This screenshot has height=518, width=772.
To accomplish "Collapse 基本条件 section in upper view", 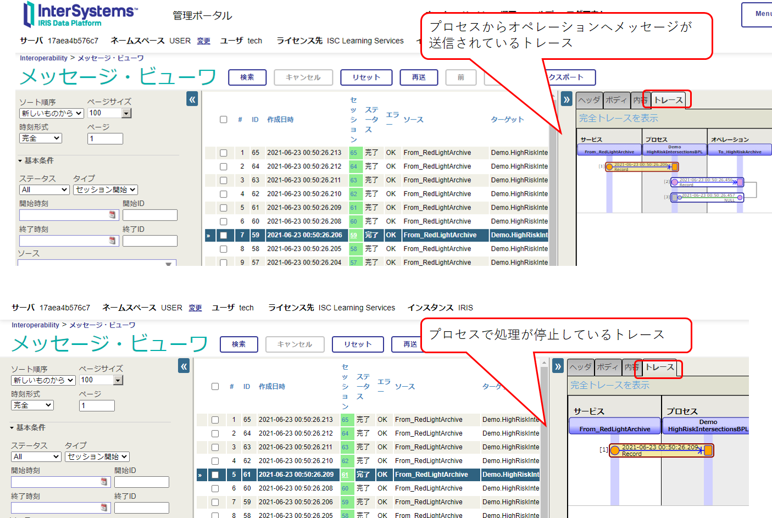I will (x=20, y=161).
